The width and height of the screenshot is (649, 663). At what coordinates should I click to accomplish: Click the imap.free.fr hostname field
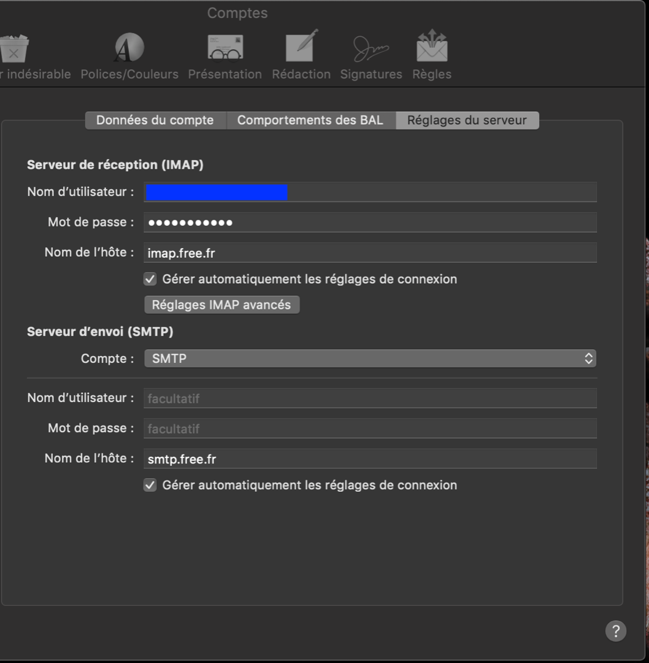click(x=370, y=252)
